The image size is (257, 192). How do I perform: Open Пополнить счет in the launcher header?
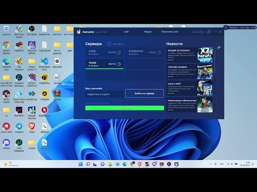pyautogui.click(x=169, y=32)
